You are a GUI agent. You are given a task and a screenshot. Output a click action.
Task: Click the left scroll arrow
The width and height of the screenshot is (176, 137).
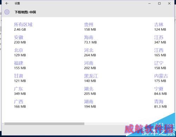click(3, 124)
